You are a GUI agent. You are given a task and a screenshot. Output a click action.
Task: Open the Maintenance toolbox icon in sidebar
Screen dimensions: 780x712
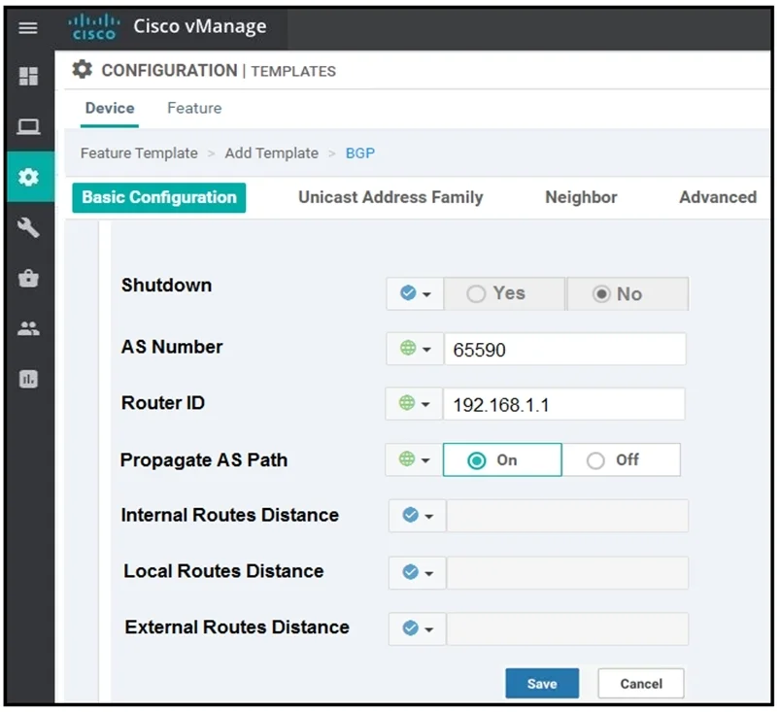pyautogui.click(x=28, y=278)
